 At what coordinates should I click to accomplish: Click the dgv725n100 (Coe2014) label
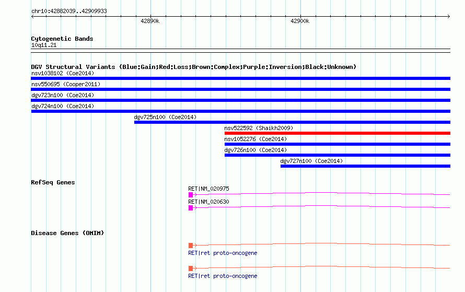pyautogui.click(x=165, y=117)
